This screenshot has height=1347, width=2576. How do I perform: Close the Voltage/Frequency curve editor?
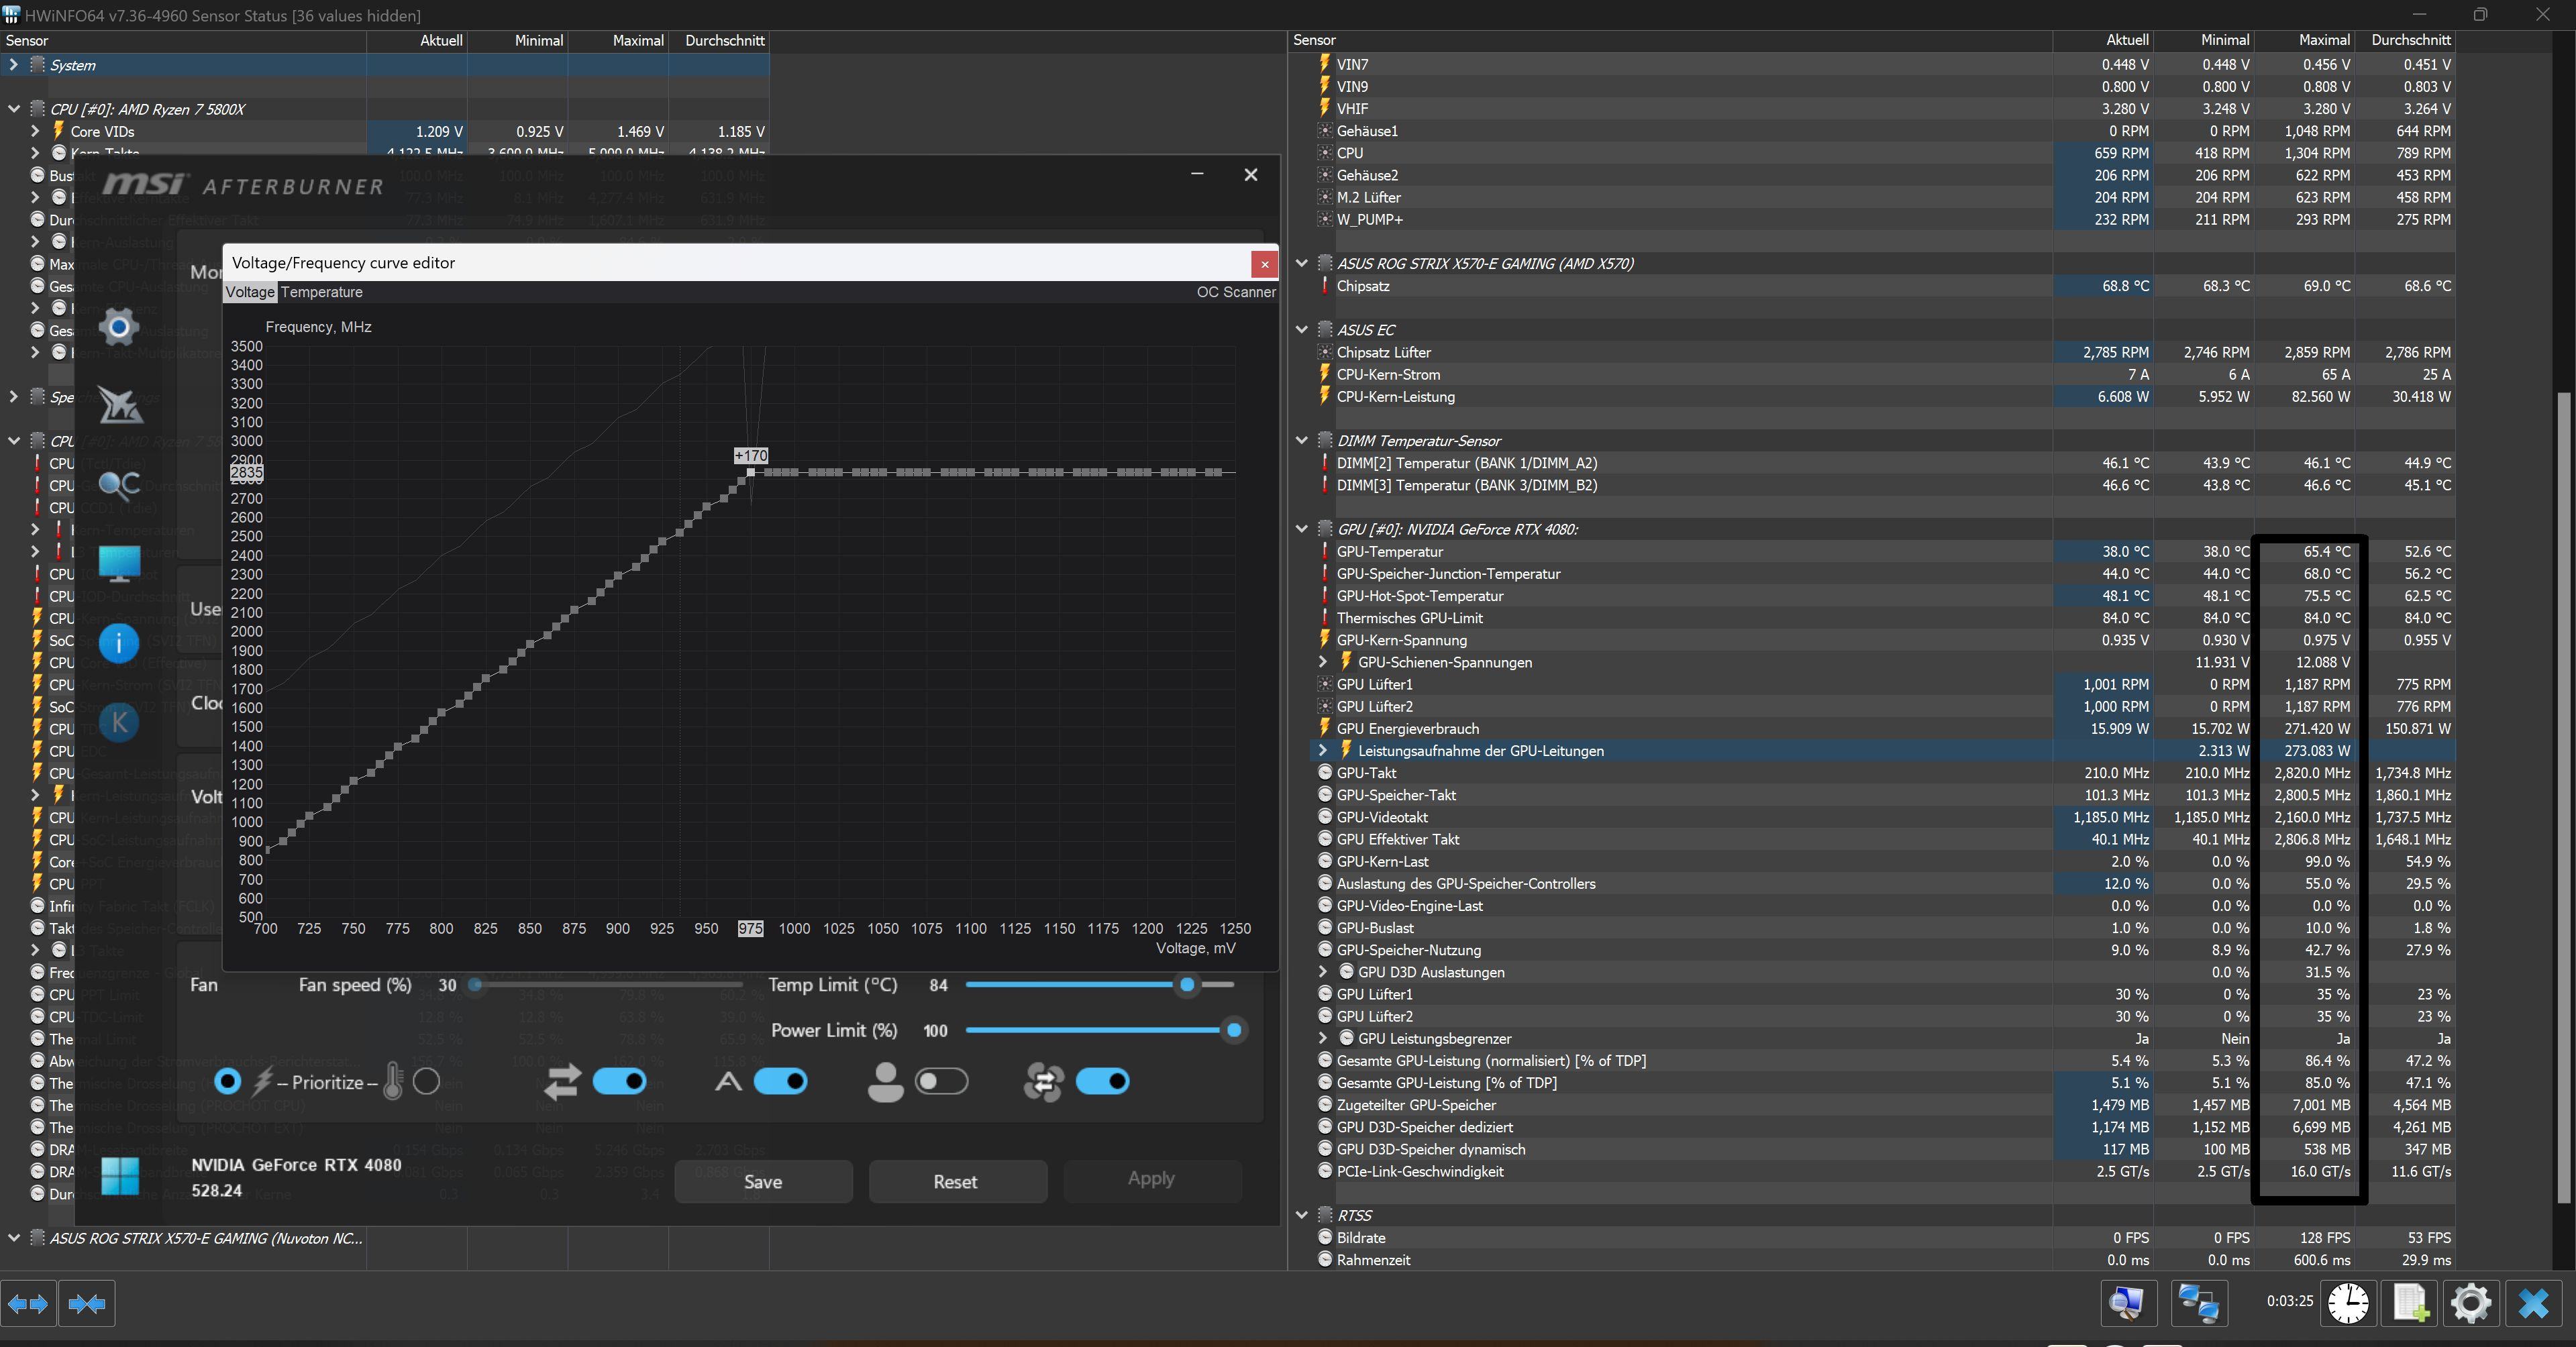pos(1264,264)
